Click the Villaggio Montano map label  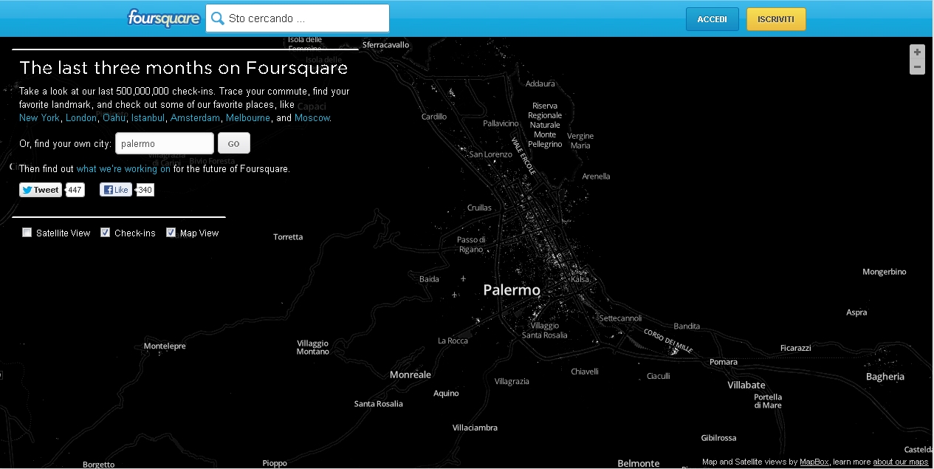(x=313, y=347)
